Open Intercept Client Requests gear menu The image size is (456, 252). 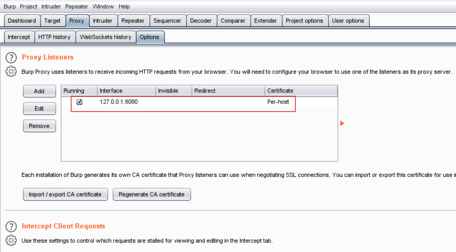tap(11, 240)
